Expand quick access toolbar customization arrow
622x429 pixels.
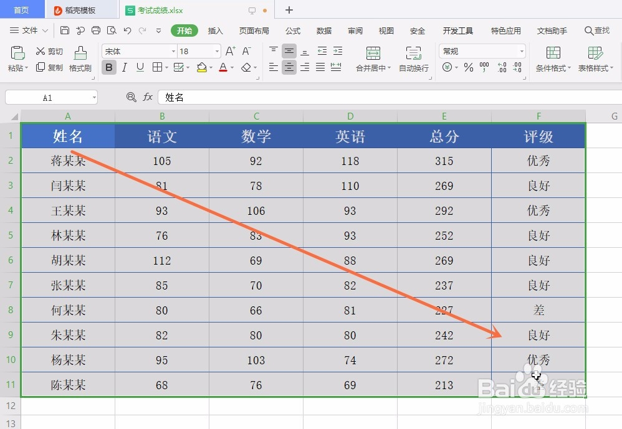[159, 31]
